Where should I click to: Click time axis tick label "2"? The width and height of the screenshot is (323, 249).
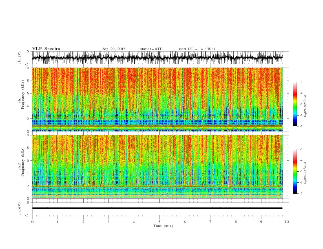pyautogui.click(x=83, y=222)
